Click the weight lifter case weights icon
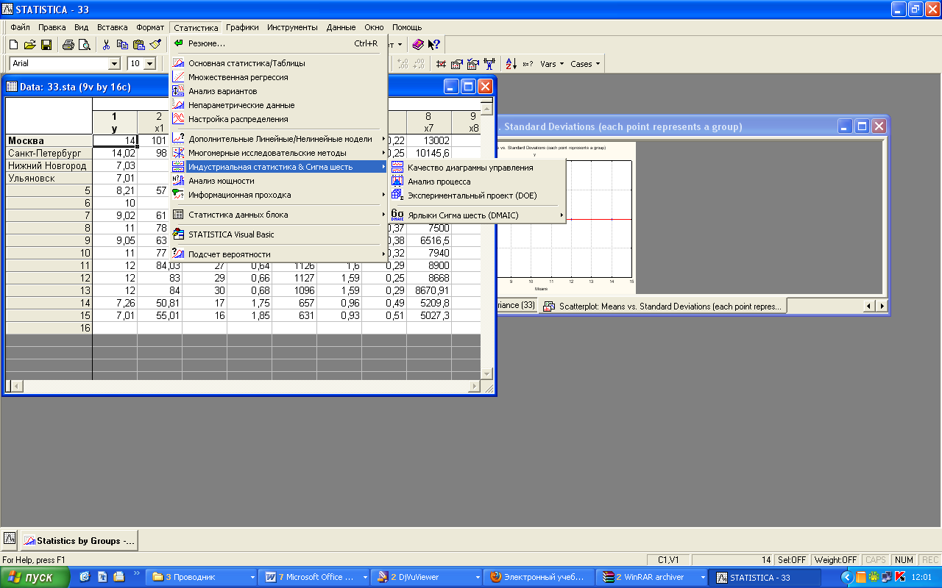The image size is (942, 588). (x=489, y=64)
